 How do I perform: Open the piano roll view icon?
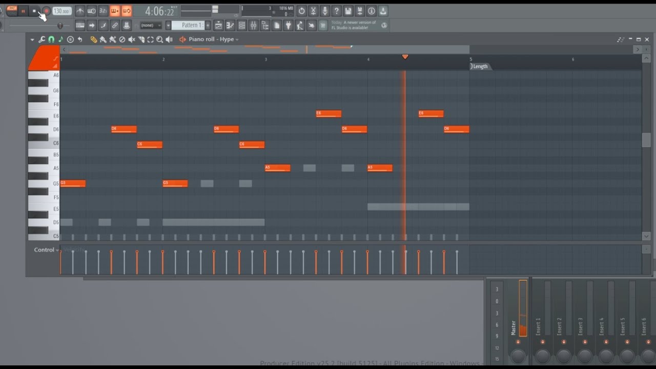tap(230, 25)
